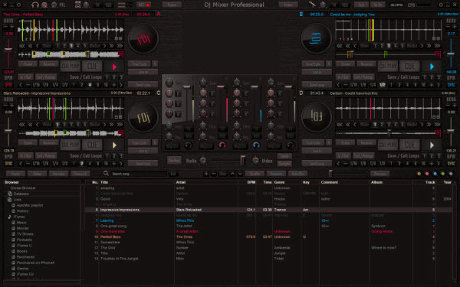Toggle Reverse on deck A
The image size is (460, 287).
tap(49, 64)
